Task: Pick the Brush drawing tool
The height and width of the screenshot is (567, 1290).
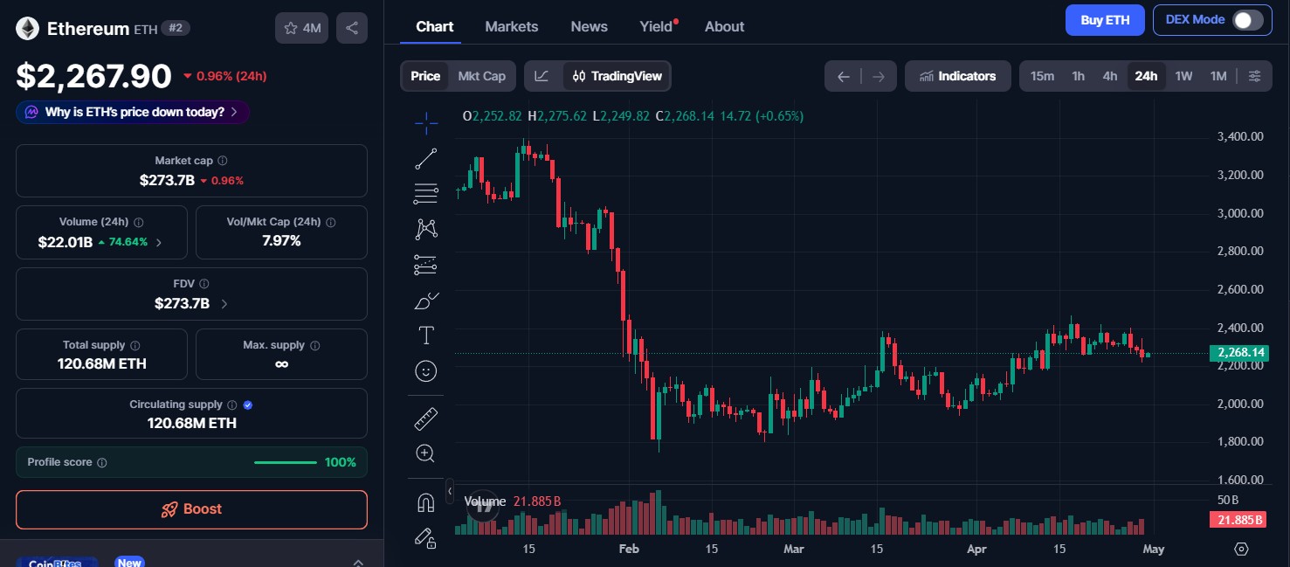Action: pos(425,301)
